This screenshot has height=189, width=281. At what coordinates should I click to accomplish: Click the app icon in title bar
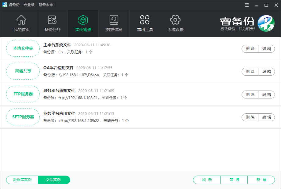pyautogui.click(x=5, y=5)
